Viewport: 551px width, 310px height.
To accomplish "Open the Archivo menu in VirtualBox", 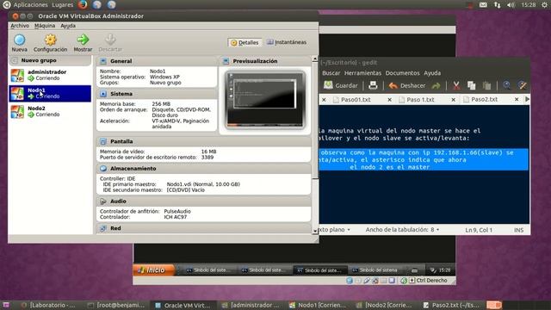I will click(20, 26).
